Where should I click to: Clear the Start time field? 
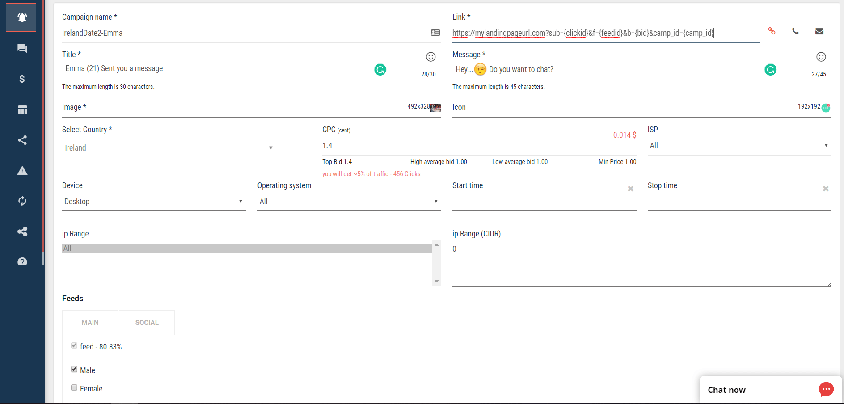(630, 189)
